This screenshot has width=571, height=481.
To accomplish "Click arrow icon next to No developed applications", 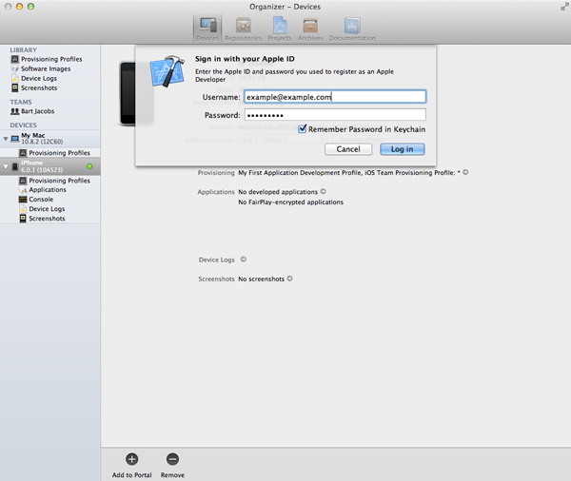I will (323, 191).
